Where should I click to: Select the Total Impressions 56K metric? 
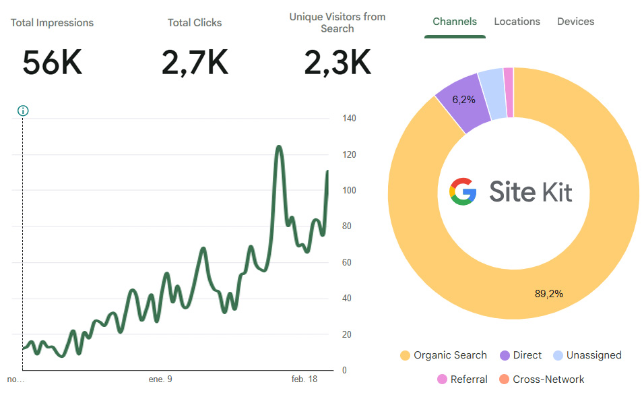tap(52, 47)
